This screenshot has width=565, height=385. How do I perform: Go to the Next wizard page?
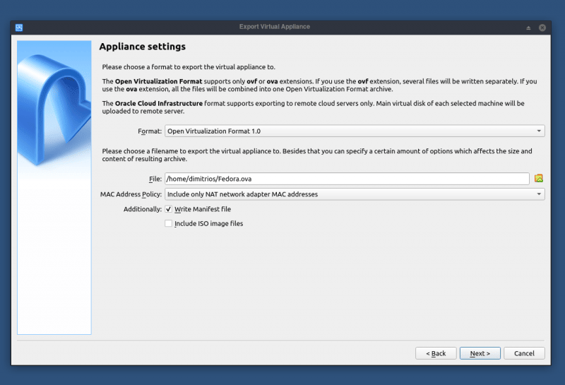tap(480, 353)
